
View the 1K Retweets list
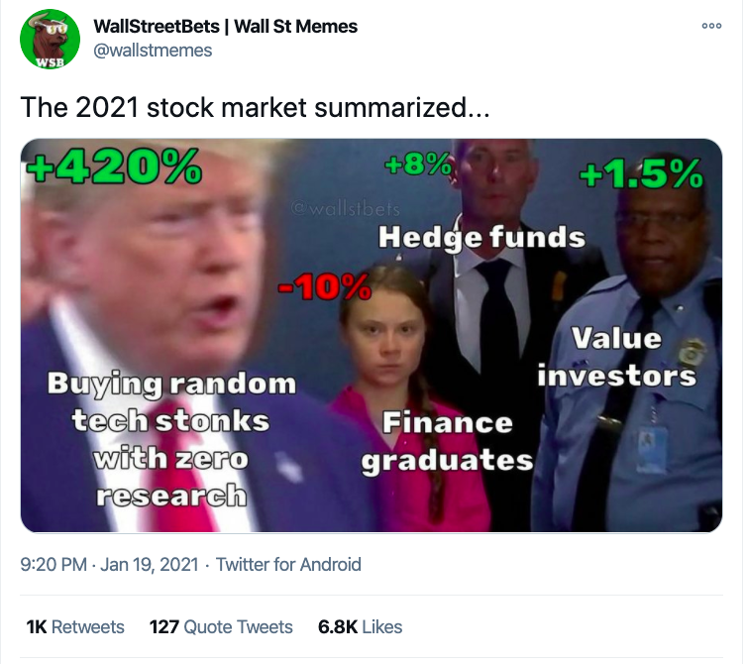pyautogui.click(x=75, y=626)
